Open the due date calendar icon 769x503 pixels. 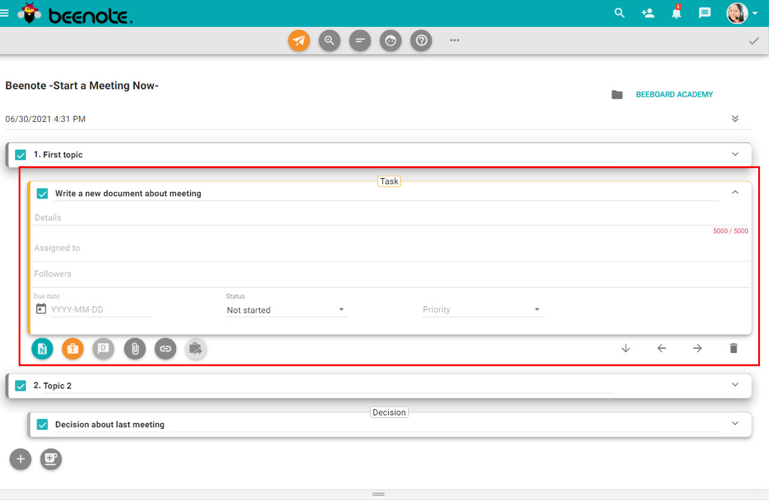tap(41, 309)
